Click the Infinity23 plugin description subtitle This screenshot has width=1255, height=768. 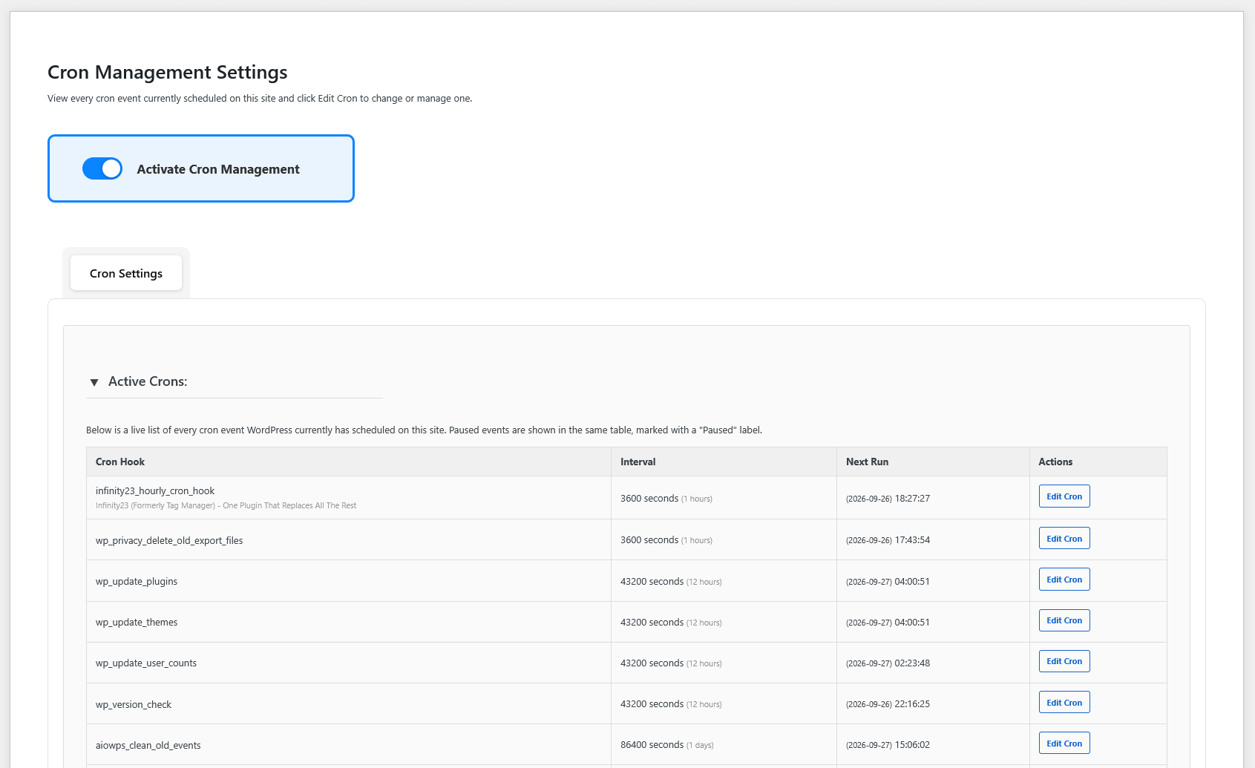pos(226,505)
